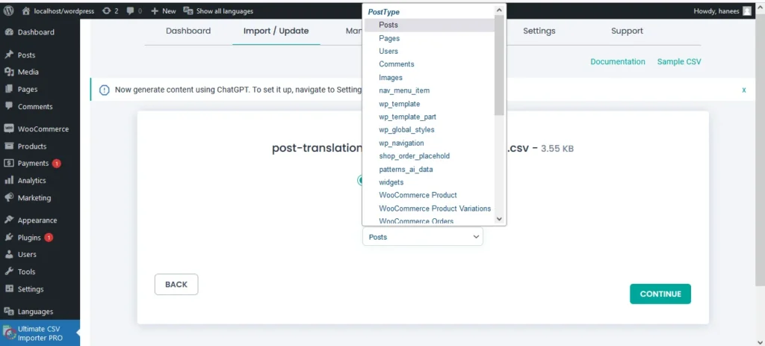The image size is (765, 346).
Task: Click the BACK button
Action: point(176,285)
